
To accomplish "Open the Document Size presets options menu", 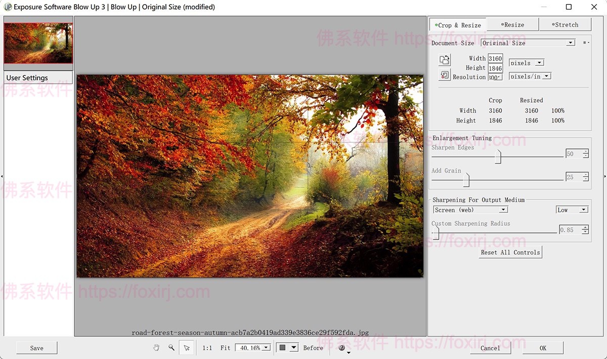I will tap(586, 43).
